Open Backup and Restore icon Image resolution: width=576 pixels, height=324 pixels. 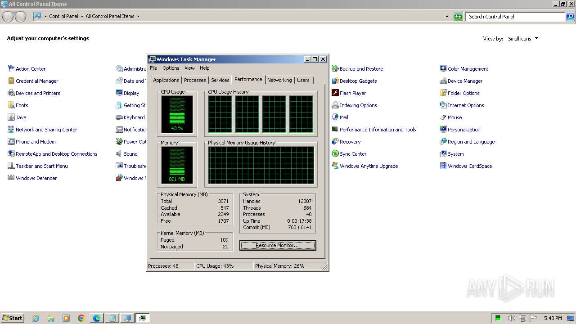coord(335,68)
